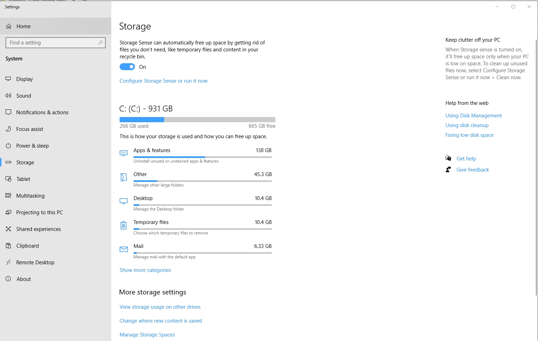
Task: Click the C: drive usage bar
Action: [x=197, y=119]
